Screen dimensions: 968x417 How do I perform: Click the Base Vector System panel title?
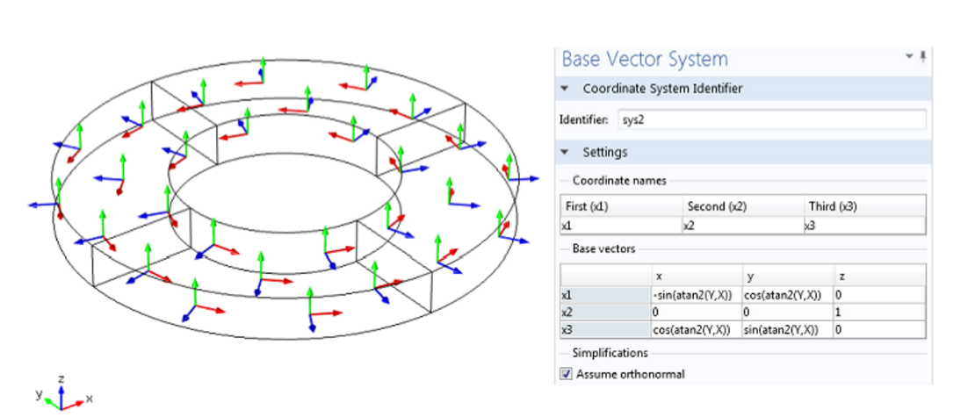coord(645,59)
